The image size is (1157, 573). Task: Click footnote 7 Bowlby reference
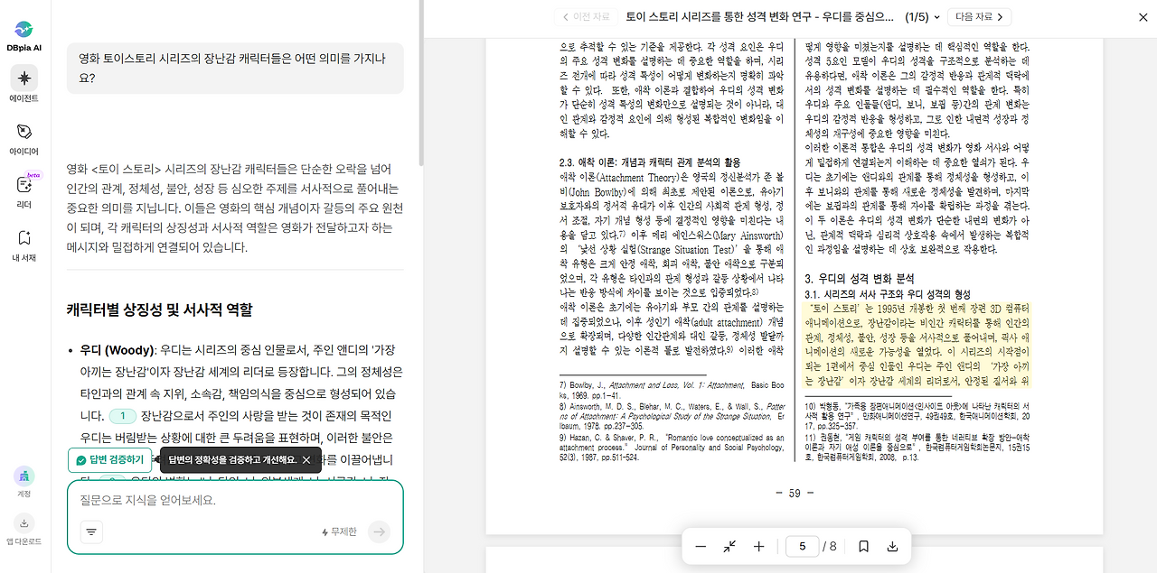pos(673,390)
